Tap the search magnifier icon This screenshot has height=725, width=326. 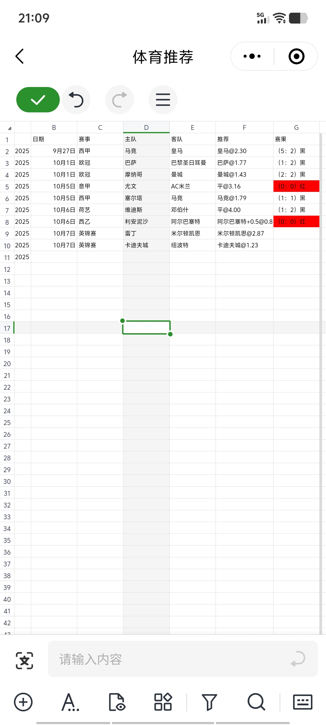point(256,702)
